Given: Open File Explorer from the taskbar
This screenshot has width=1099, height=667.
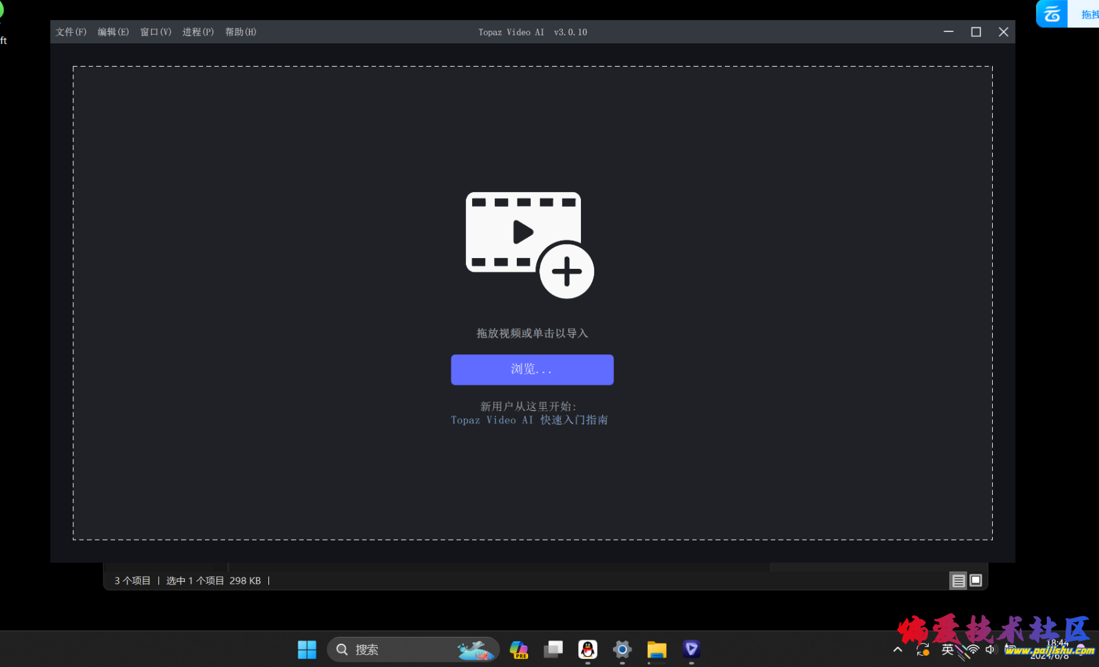Looking at the screenshot, I should (657, 650).
